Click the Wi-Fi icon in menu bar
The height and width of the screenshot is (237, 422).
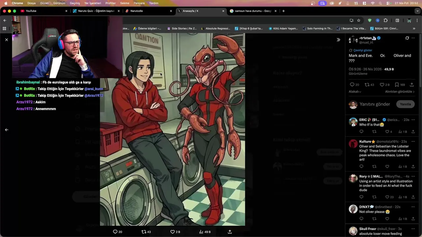pyautogui.click(x=373, y=3)
